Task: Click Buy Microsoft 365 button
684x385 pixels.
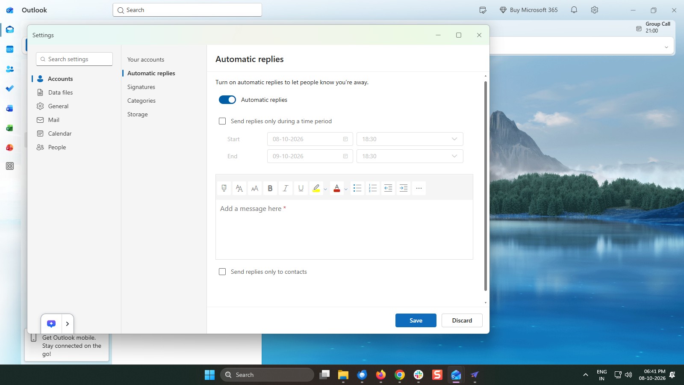Action: coord(529,10)
